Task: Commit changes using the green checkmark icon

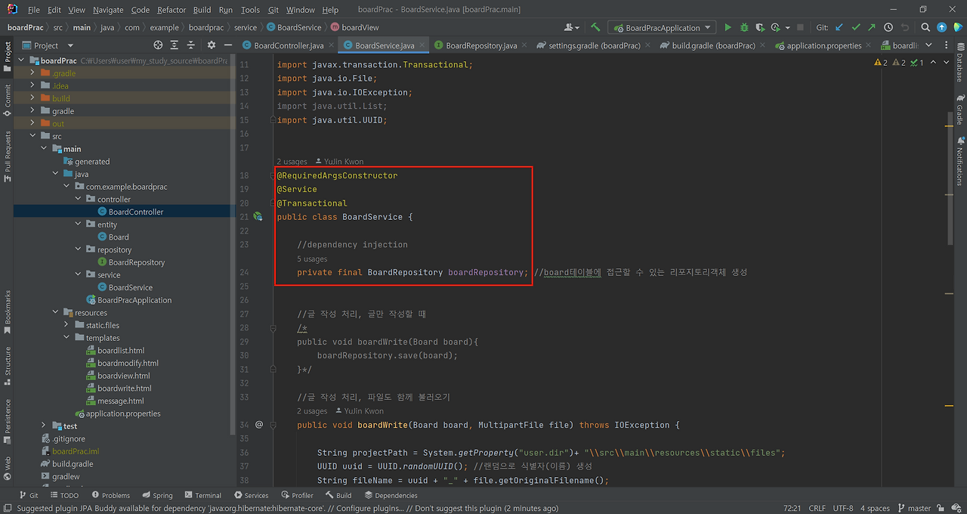Action: point(855,27)
